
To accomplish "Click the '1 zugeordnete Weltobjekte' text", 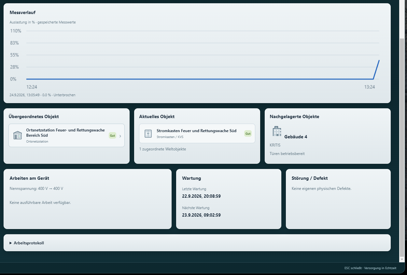I will click(162, 149).
